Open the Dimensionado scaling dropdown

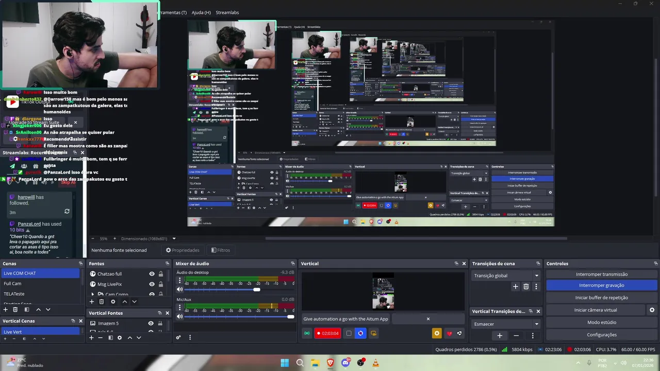pyautogui.click(x=148, y=239)
